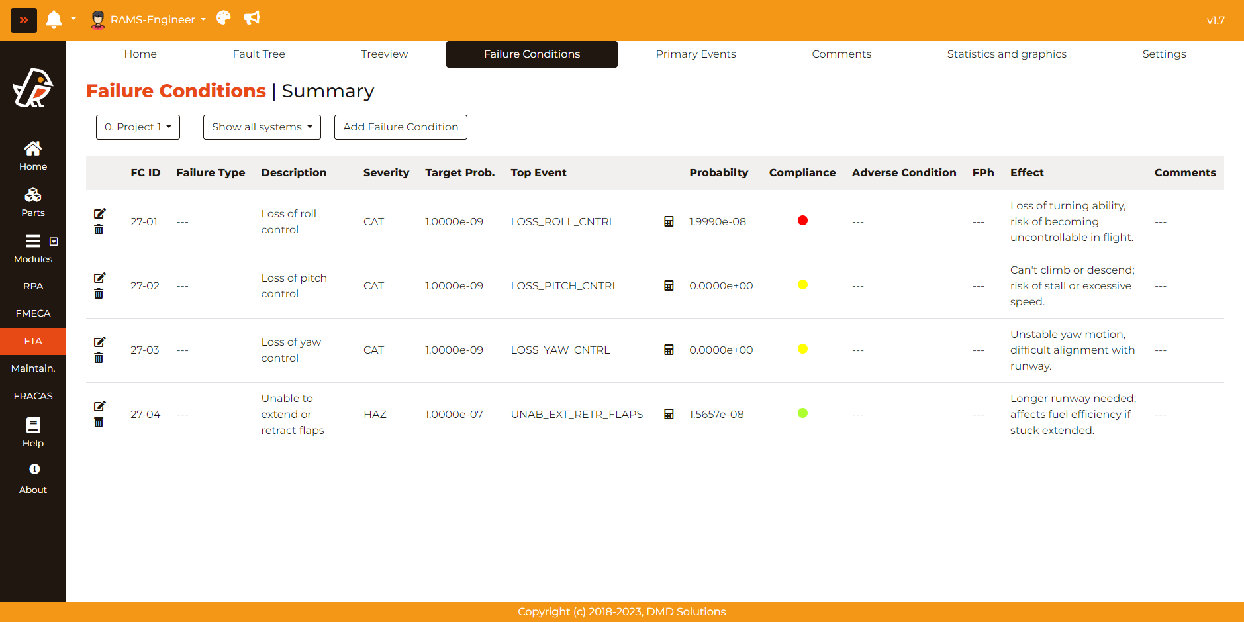
Task: Open Parts from the sidebar
Action: [x=32, y=202]
